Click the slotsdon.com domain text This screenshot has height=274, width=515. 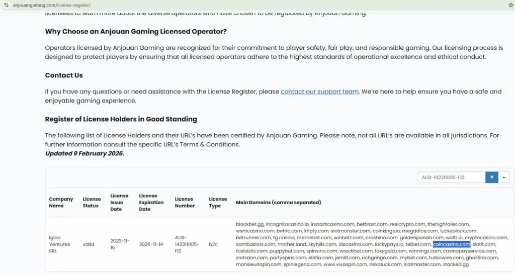pos(251,257)
